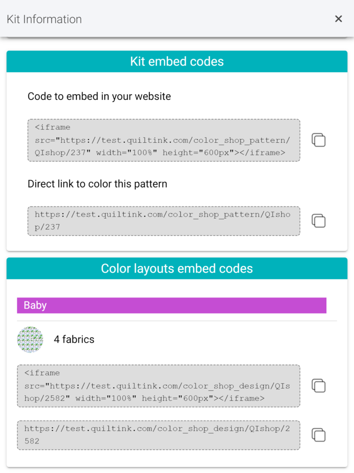The image size is (354, 473).
Task: Click the purple Baby layout bar
Action: tap(171, 305)
